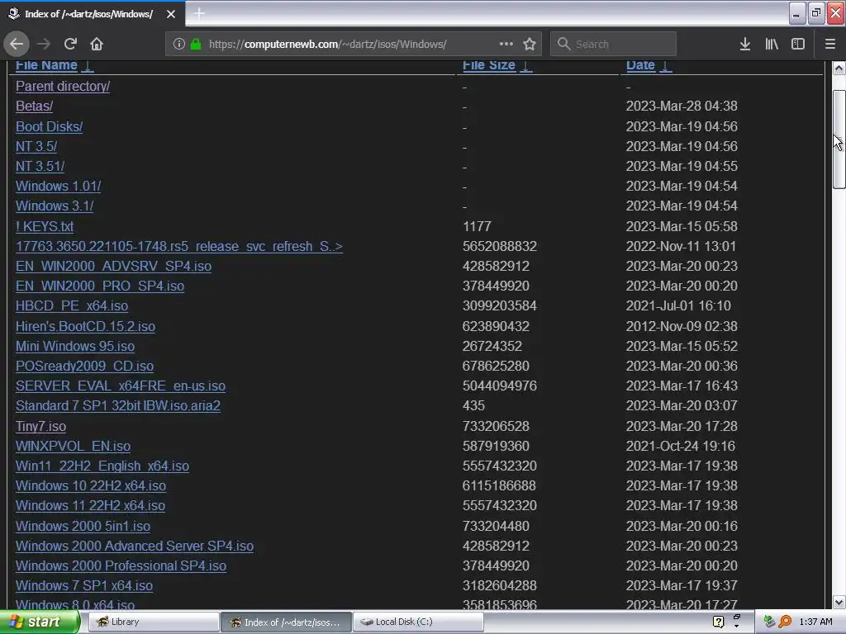
Task: Click the page scrollbar down arrow
Action: (x=839, y=602)
